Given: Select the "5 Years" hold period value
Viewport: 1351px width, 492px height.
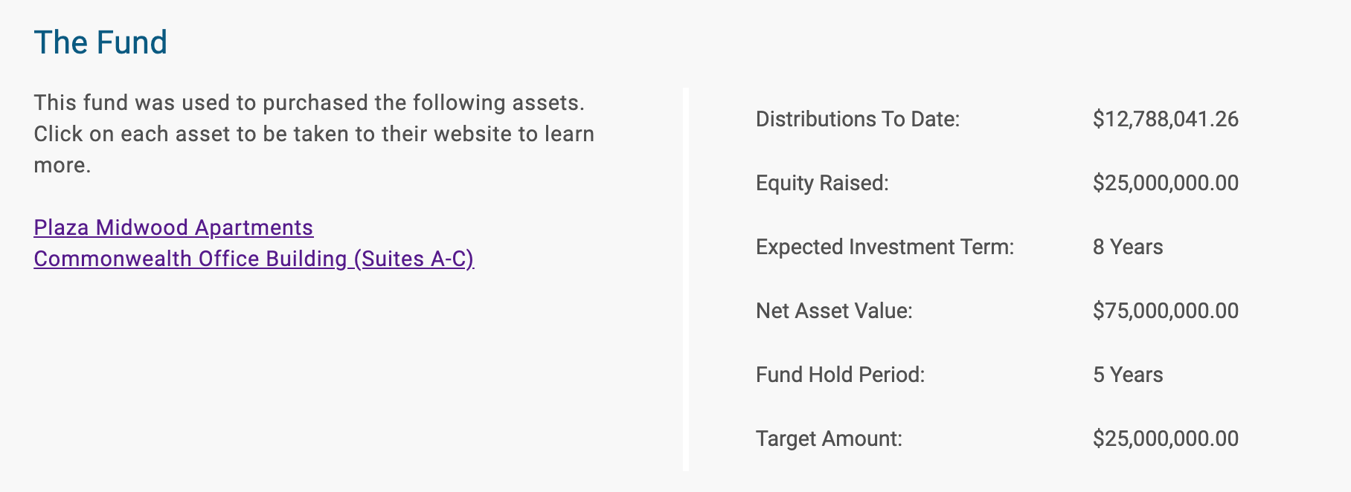Looking at the screenshot, I should 1127,375.
